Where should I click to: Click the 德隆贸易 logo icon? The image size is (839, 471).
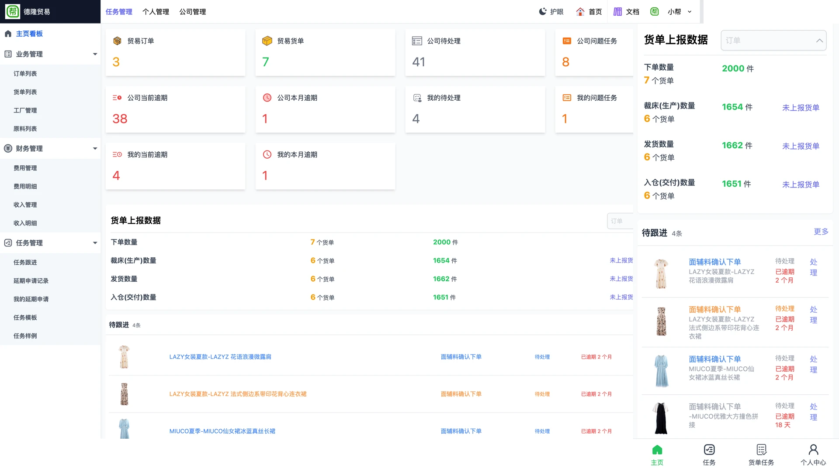point(13,11)
